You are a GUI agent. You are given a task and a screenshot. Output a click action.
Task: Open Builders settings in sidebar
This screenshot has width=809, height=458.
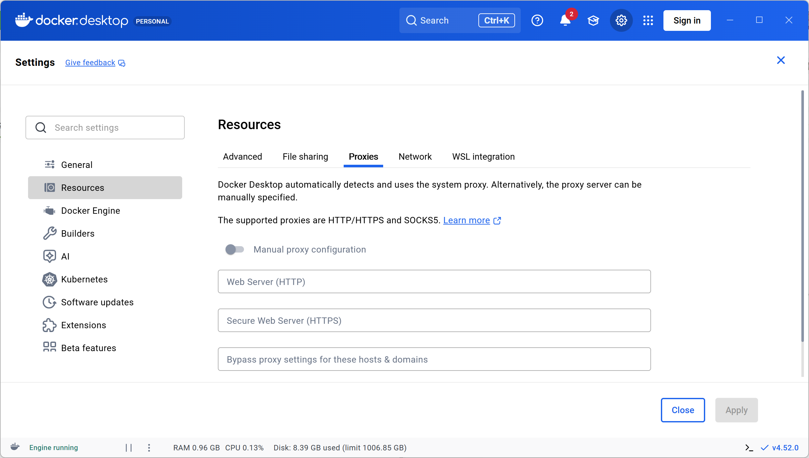[x=77, y=233]
